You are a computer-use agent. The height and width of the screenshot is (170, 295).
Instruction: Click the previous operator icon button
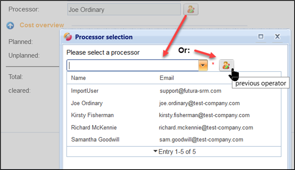226,66
